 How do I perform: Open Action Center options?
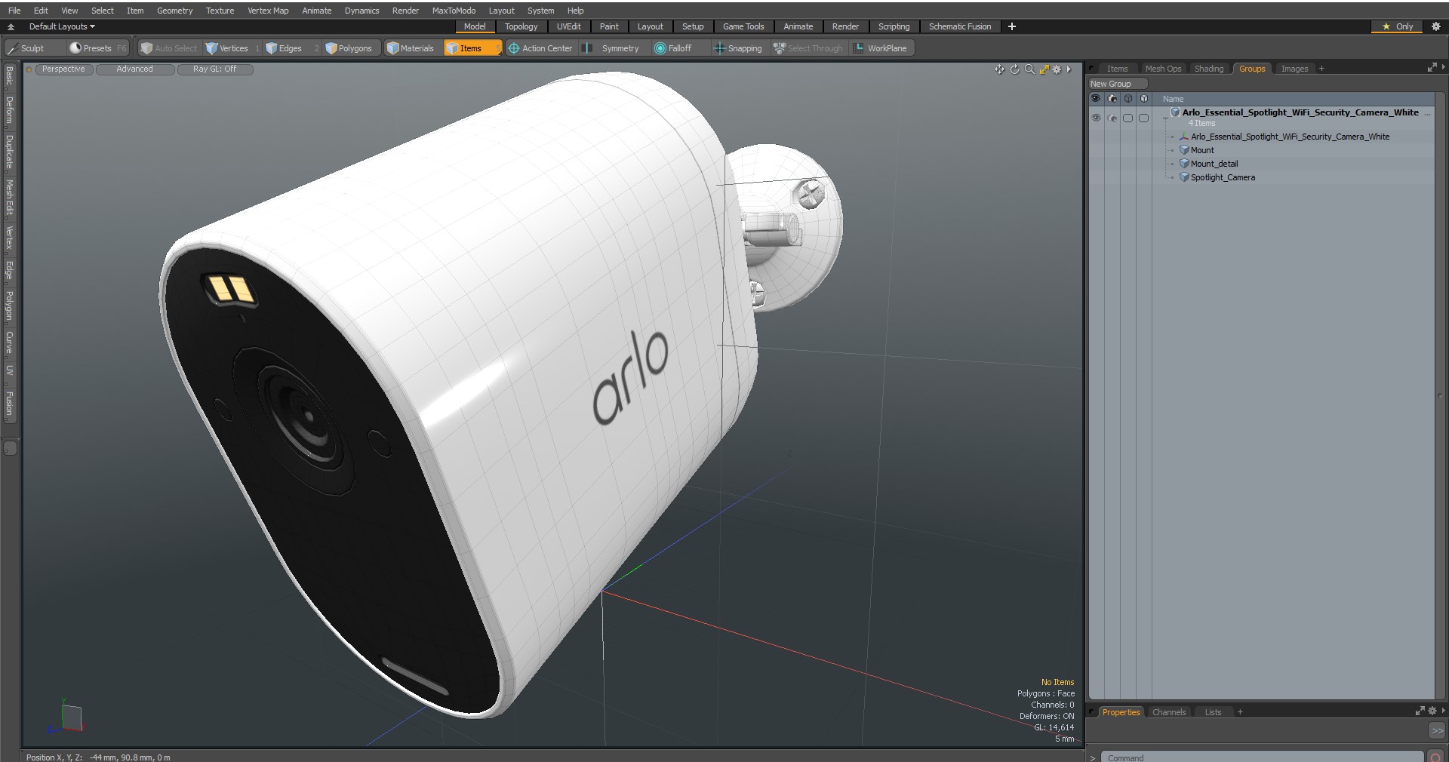[x=540, y=48]
